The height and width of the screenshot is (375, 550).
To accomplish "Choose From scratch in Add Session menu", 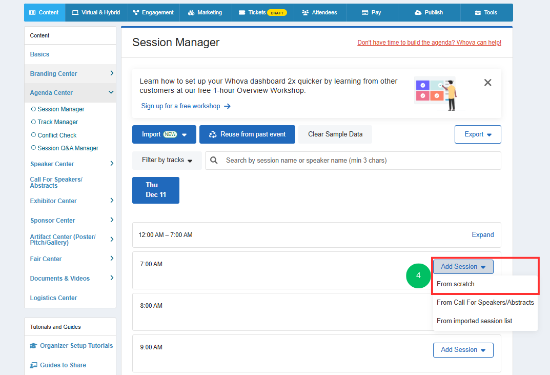I will click(x=455, y=284).
